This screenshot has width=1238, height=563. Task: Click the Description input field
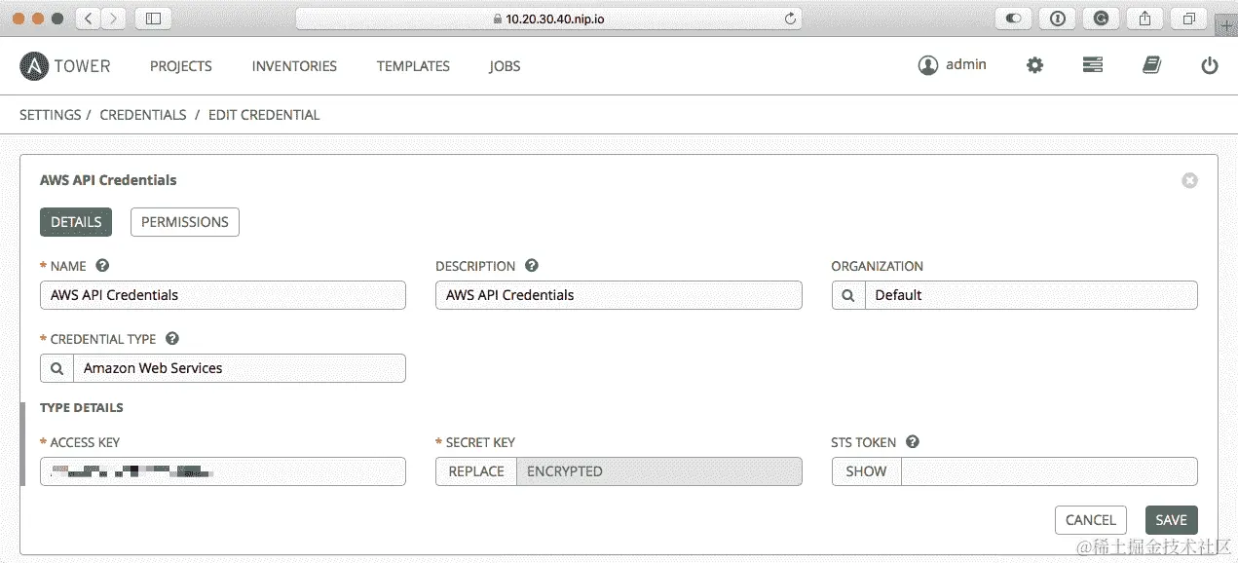tap(619, 295)
